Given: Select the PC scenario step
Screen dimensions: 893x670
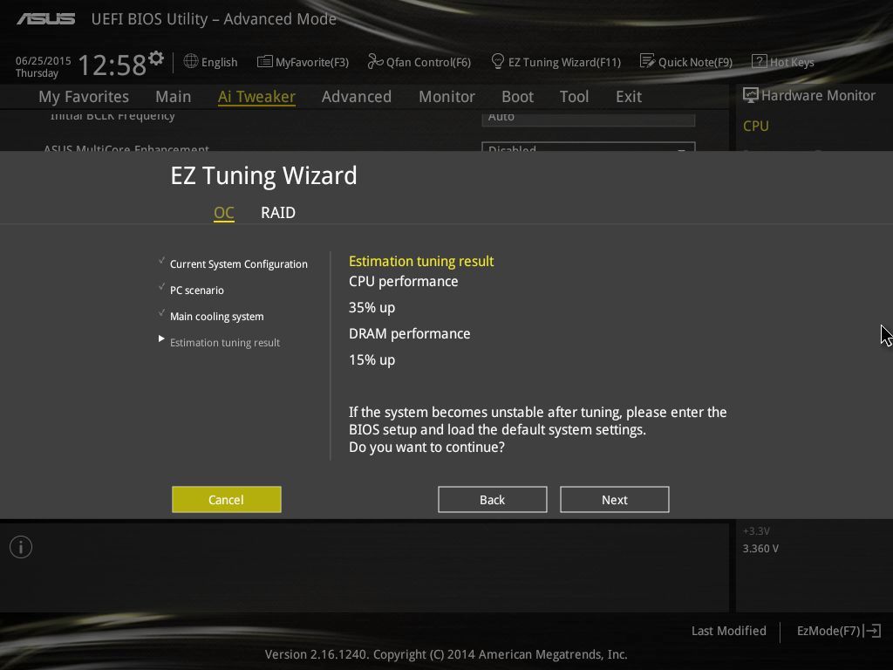Looking at the screenshot, I should pyautogui.click(x=196, y=290).
